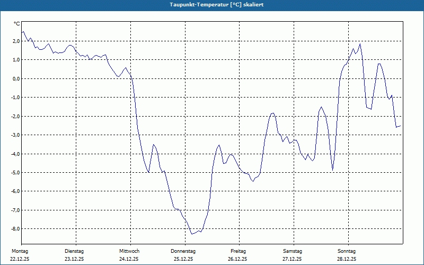
Task: Click the Montag day label
Action: pyautogui.click(x=20, y=251)
